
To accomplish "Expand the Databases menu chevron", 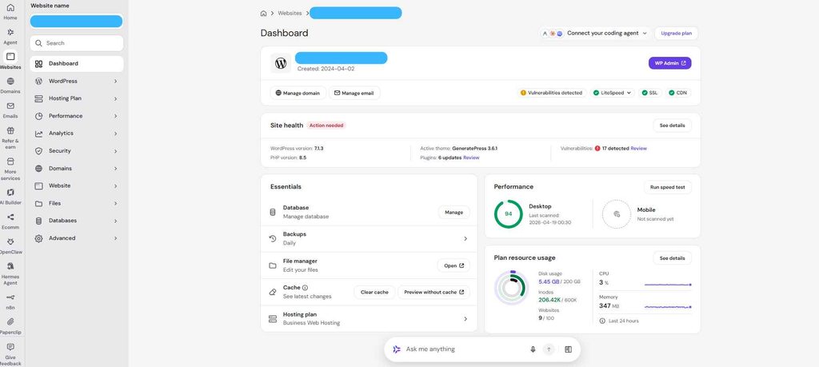I will pos(115,221).
